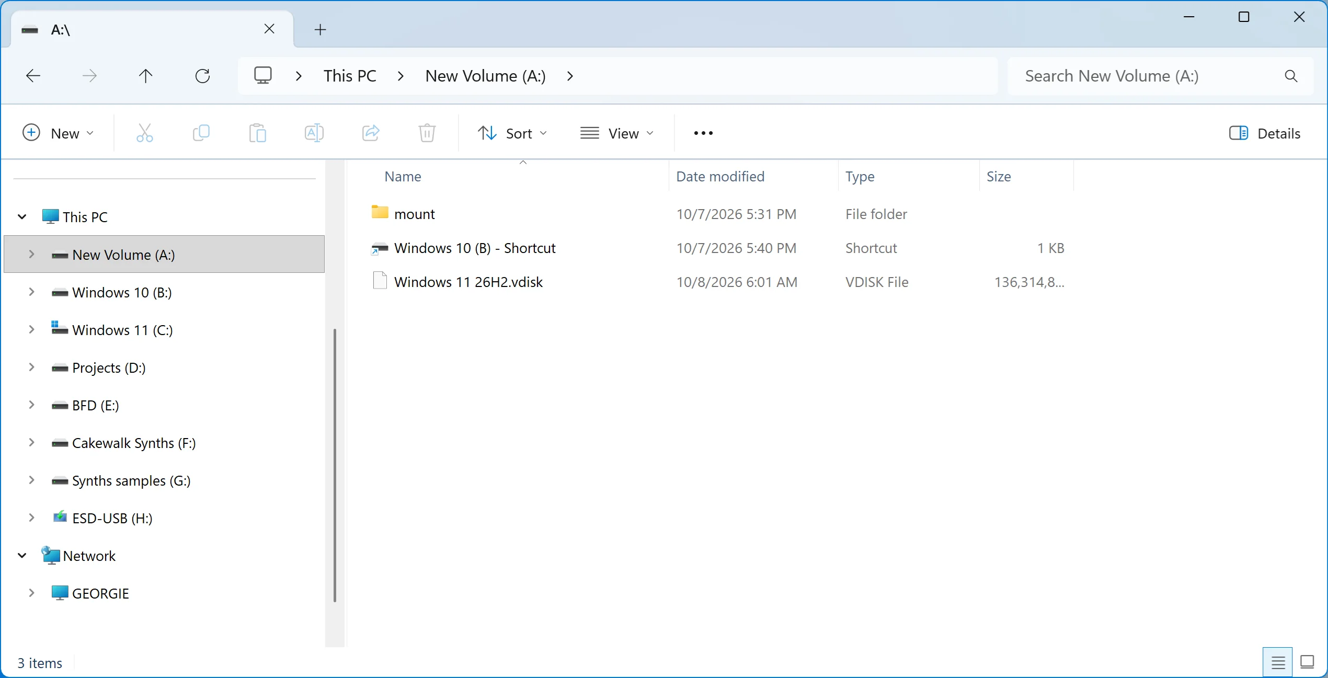The height and width of the screenshot is (678, 1328).
Task: Click the search magnifier icon
Action: coord(1291,76)
